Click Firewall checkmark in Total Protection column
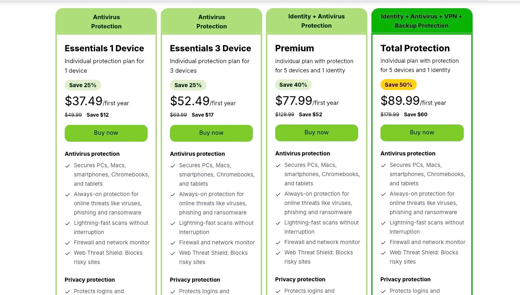The image size is (520, 295). tap(383, 243)
